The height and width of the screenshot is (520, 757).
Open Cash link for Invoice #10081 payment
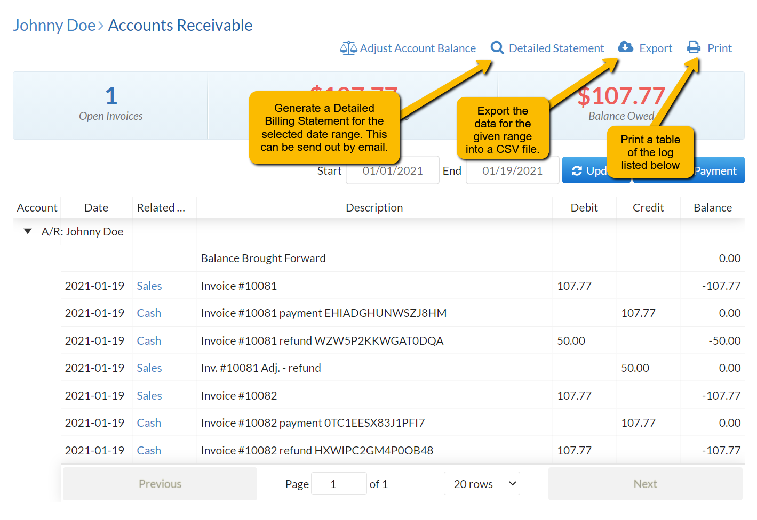pos(149,313)
